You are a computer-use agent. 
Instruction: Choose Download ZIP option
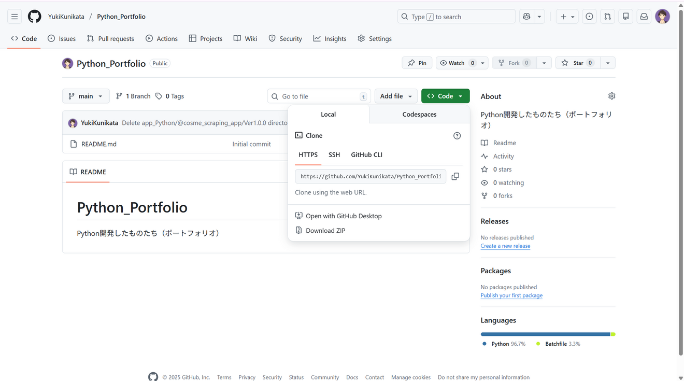pyautogui.click(x=320, y=230)
